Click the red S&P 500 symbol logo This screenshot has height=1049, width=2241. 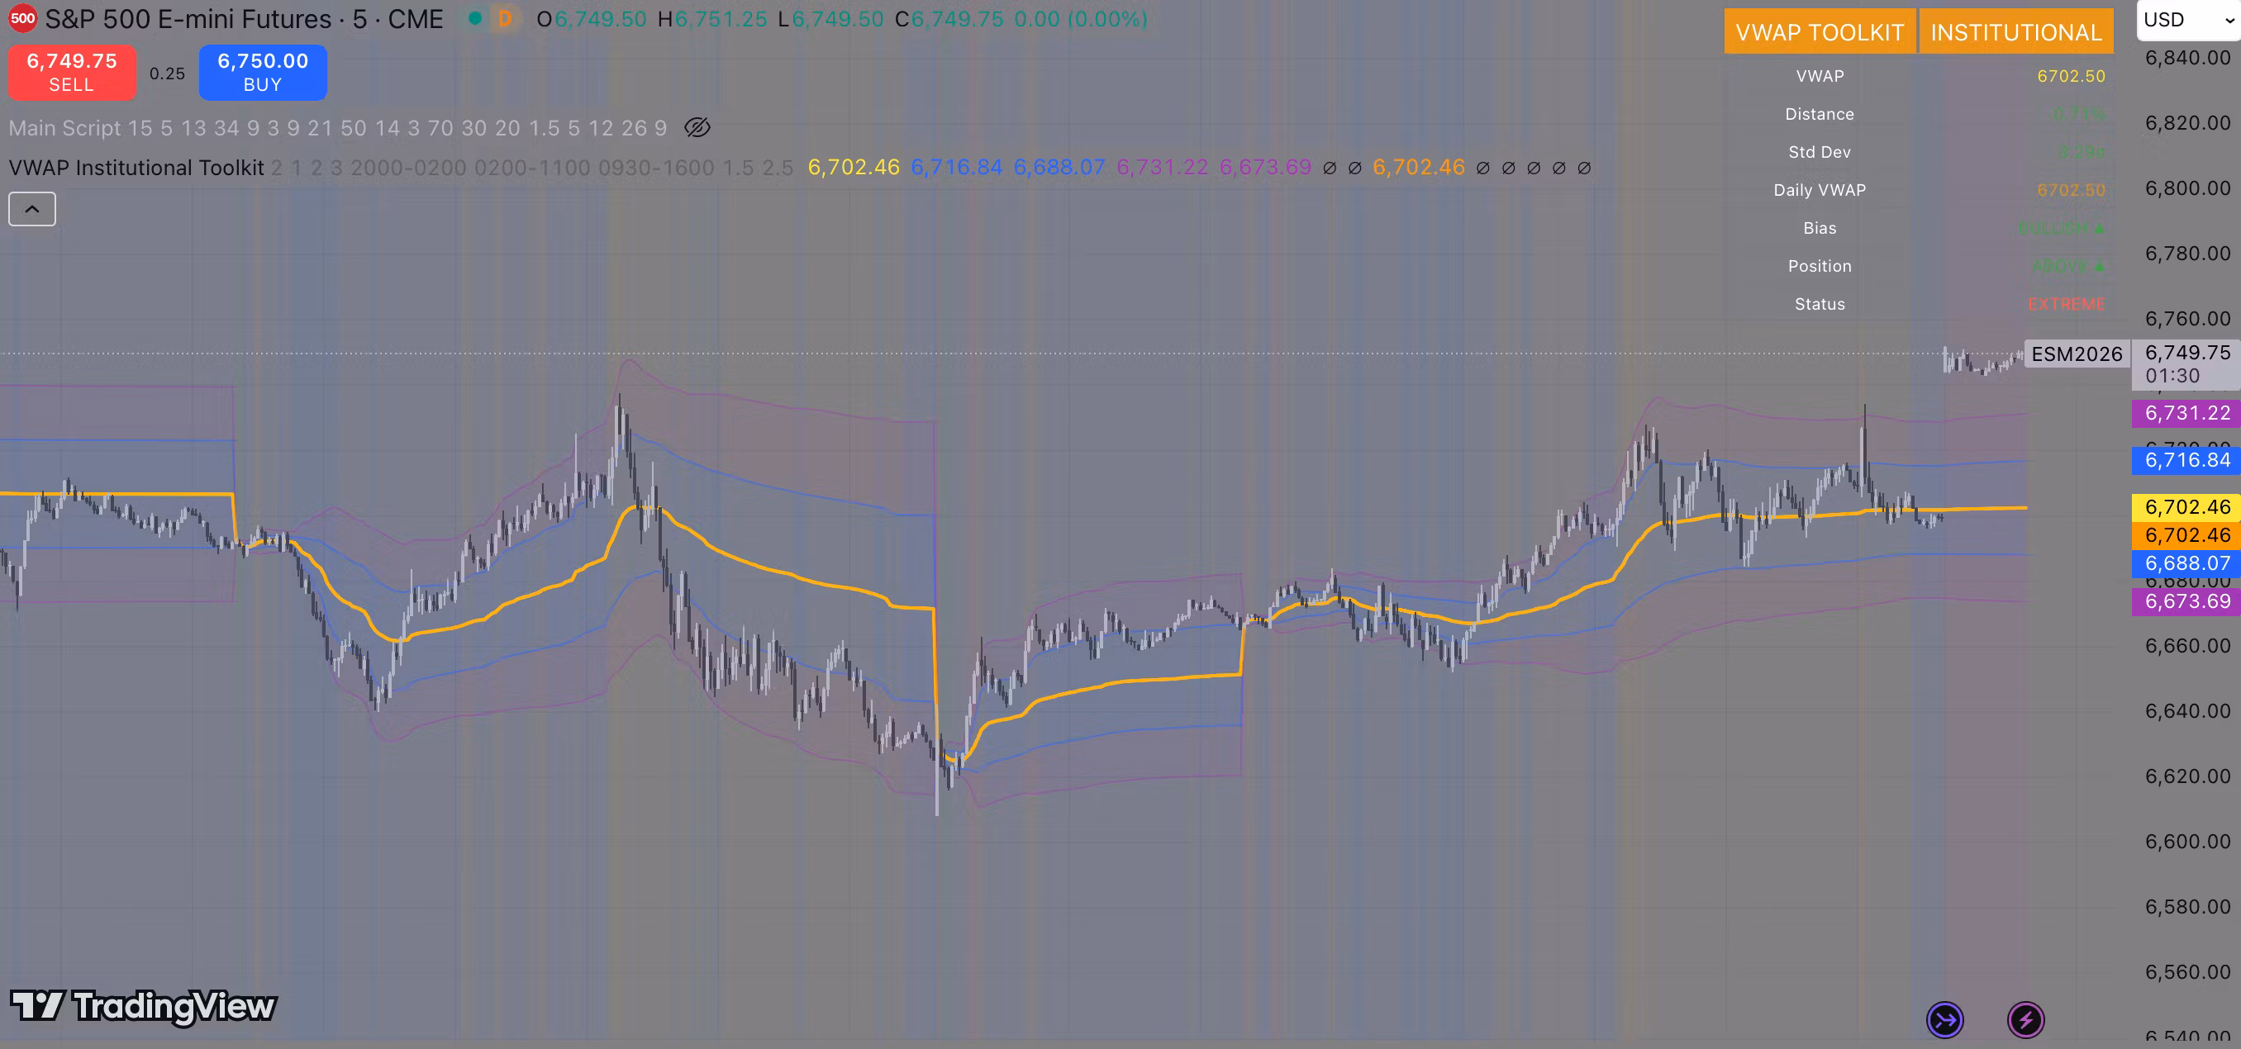(22, 18)
